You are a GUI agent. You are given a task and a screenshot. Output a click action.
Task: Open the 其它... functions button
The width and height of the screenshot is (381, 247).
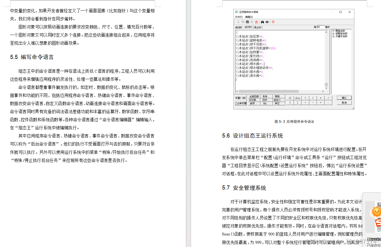[279, 103]
